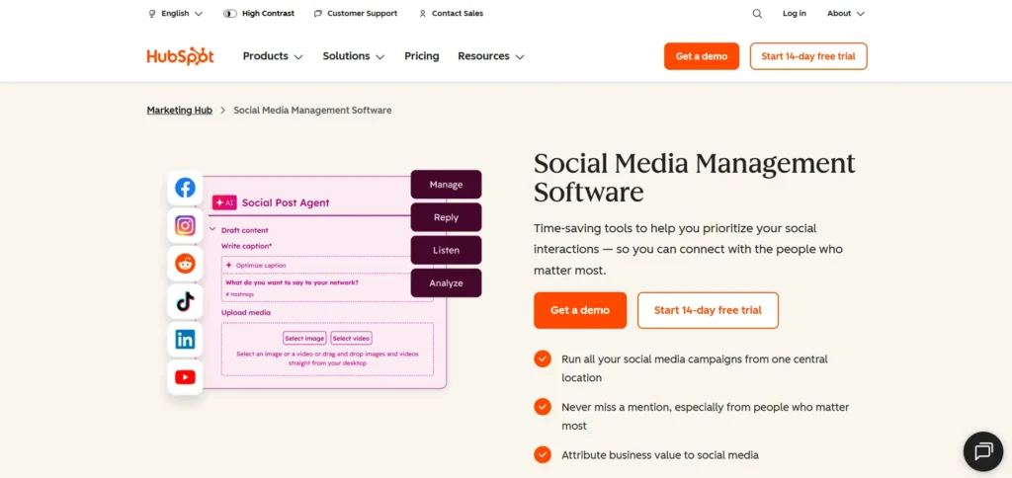Select the Manage tab in the illustration
The width and height of the screenshot is (1012, 478).
(446, 185)
